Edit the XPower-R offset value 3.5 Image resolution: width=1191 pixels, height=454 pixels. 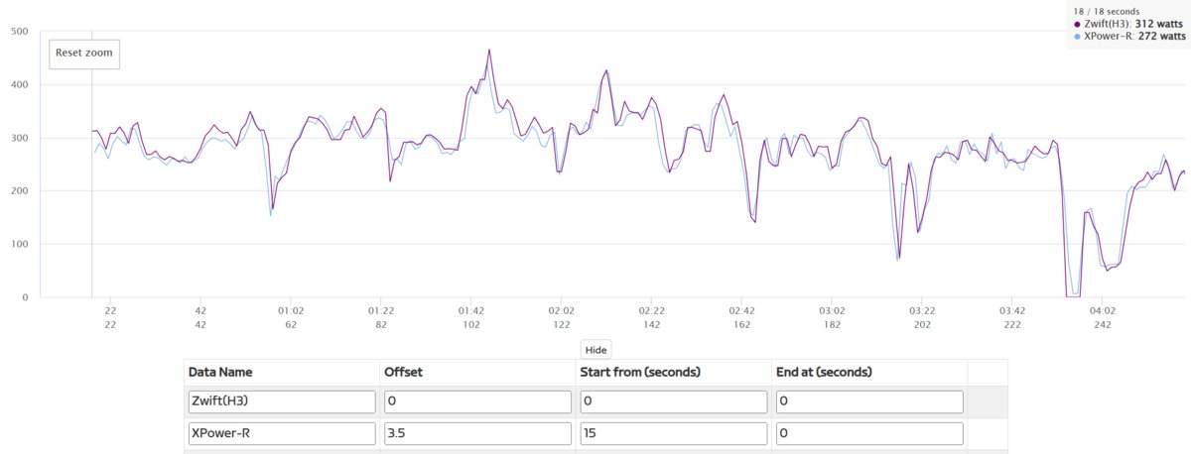476,434
